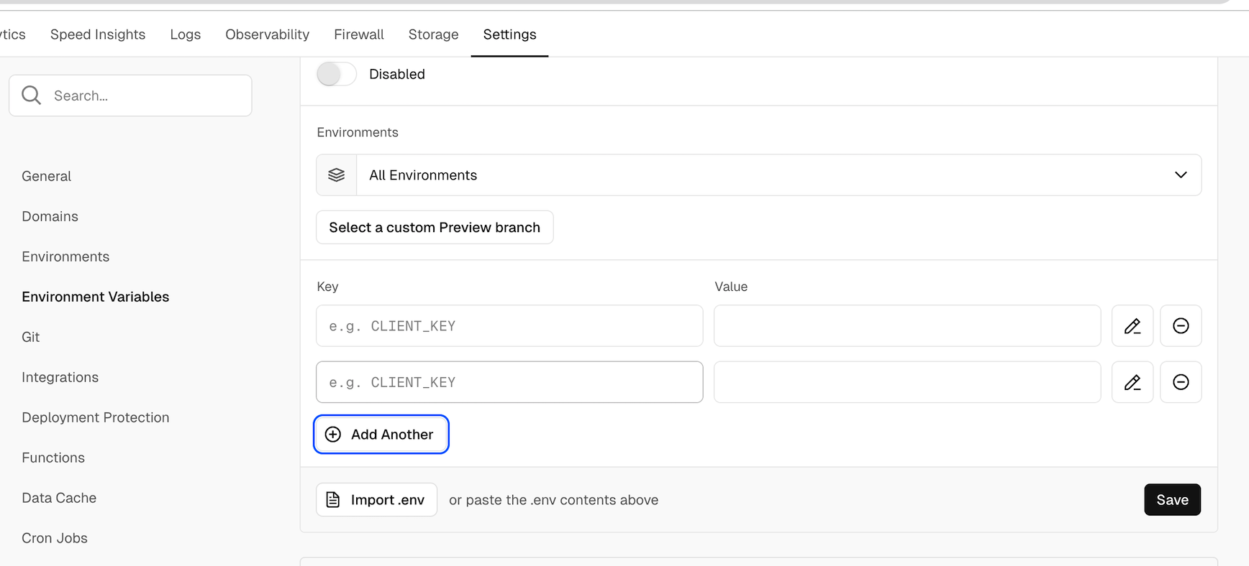This screenshot has width=1249, height=566.
Task: Click the layers icon beside All Environments
Action: click(337, 175)
